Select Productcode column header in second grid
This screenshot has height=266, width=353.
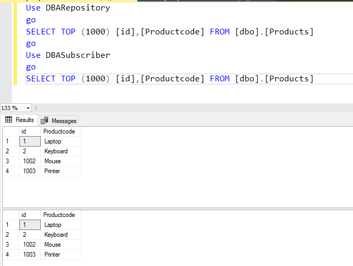tap(60, 215)
